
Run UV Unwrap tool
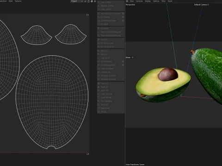click(x=110, y=17)
